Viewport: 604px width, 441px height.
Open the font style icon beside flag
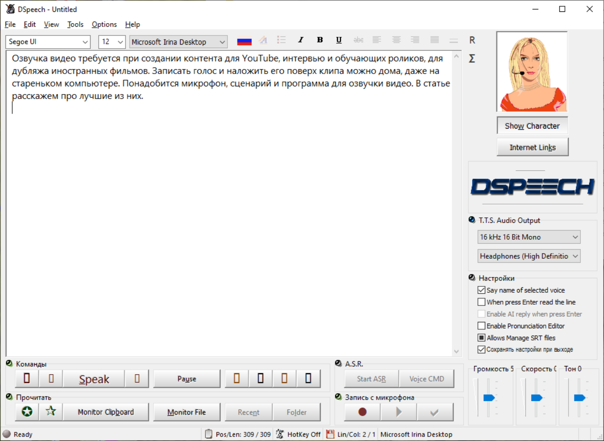263,40
